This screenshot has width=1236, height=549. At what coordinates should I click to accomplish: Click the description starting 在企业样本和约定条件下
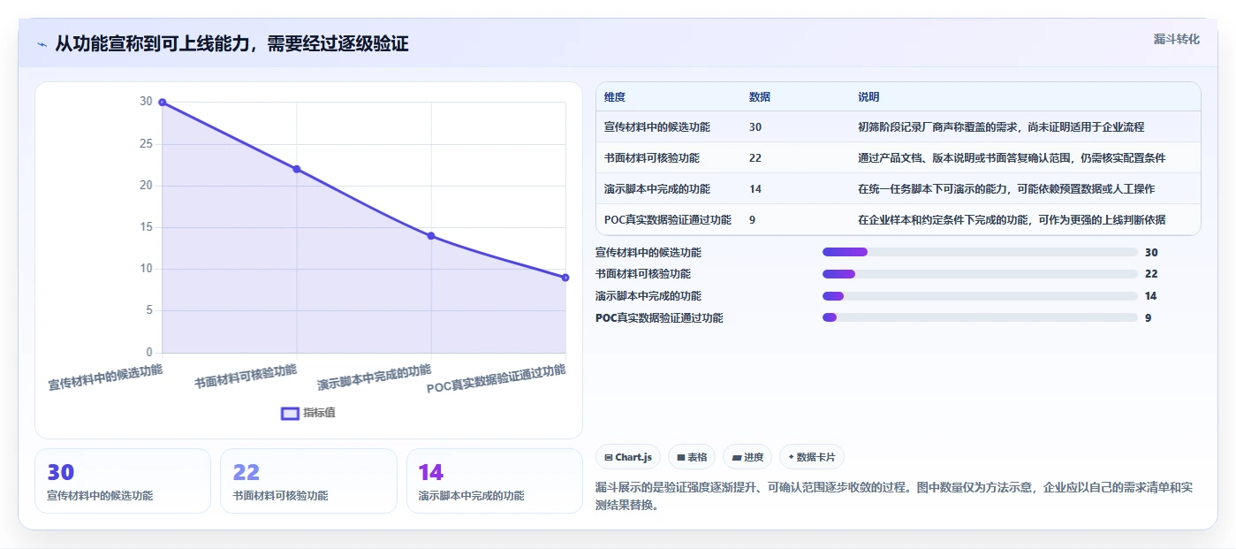click(1012, 220)
